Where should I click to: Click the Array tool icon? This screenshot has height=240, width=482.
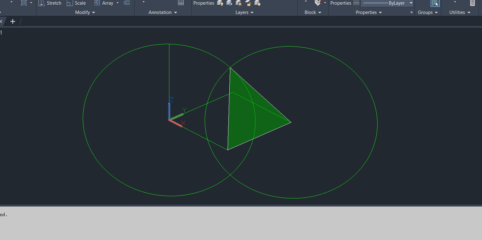pyautogui.click(x=97, y=3)
